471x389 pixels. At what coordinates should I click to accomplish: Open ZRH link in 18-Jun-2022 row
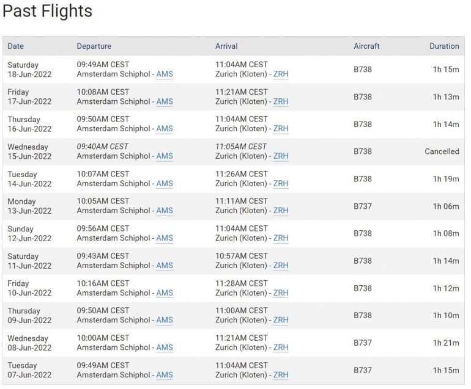click(281, 75)
